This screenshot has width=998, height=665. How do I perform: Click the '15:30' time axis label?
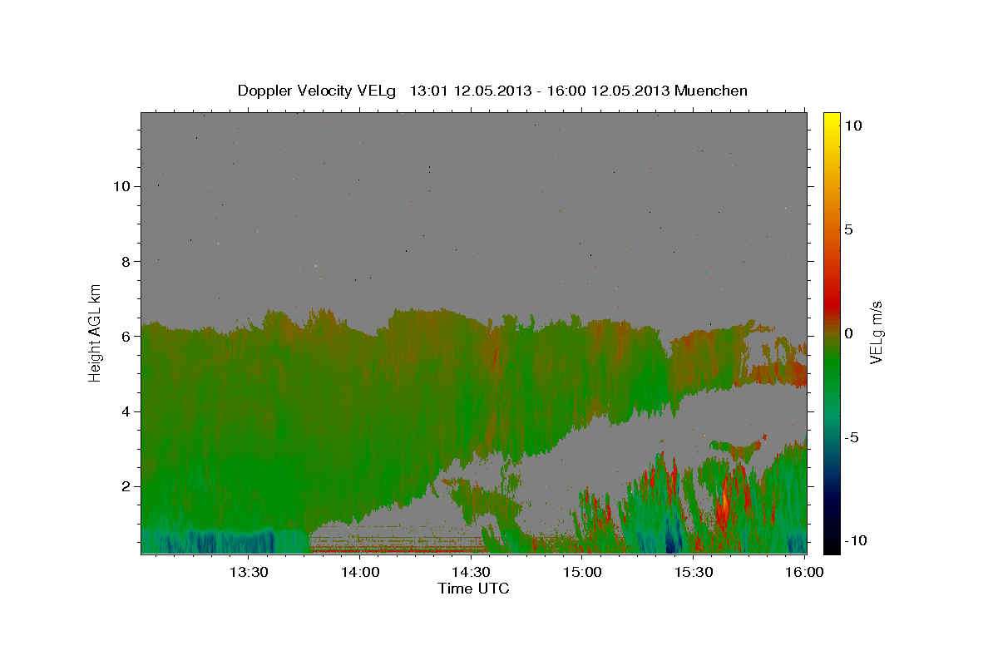coord(694,572)
